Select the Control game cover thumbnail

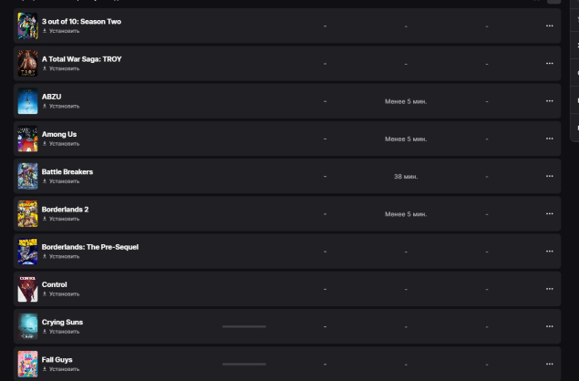[x=27, y=289]
